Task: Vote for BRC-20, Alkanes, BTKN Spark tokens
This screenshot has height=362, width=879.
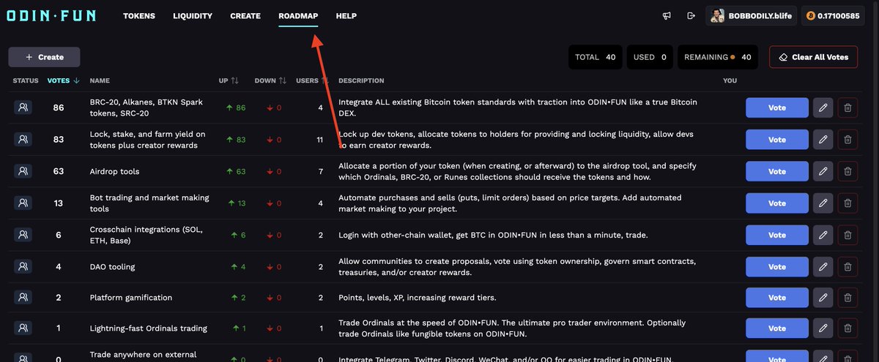Action: (777, 108)
